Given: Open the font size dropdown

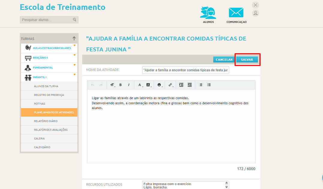Looking at the screenshot, I should point(112,85).
